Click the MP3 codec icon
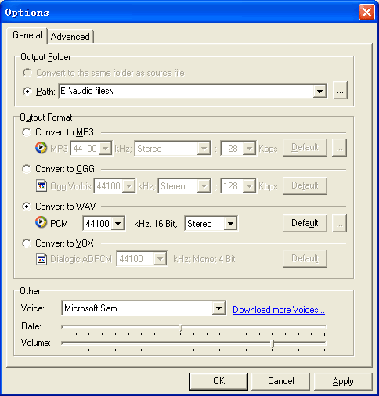This screenshot has width=379, height=396. (41, 148)
